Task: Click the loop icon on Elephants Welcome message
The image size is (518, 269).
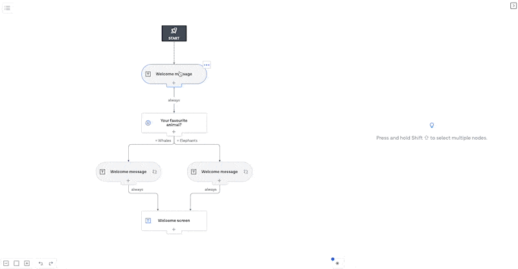Action: tap(245, 171)
